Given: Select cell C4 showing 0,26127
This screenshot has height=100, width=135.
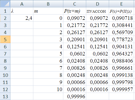Looking at the screenshot, I should coord(74,32).
